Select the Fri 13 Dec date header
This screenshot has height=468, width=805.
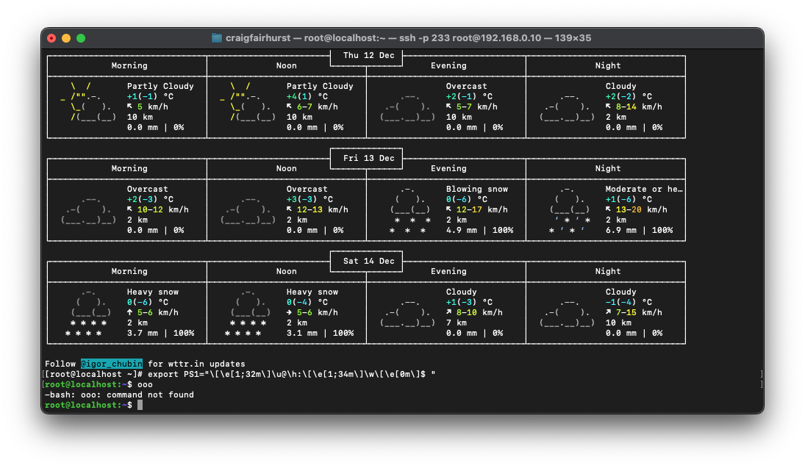click(368, 158)
